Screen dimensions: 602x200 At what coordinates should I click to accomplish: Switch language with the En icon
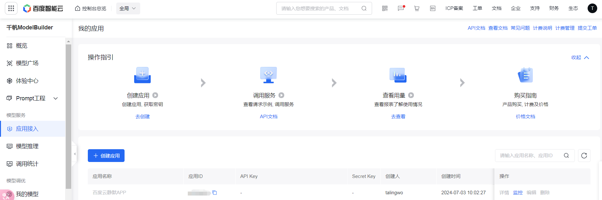[433, 8]
